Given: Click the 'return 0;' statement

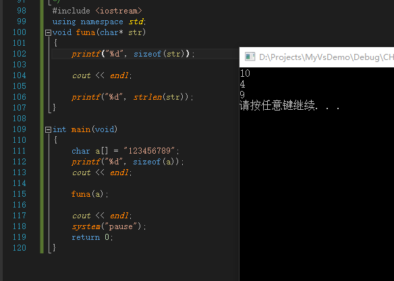Looking at the screenshot, I should coord(92,237).
